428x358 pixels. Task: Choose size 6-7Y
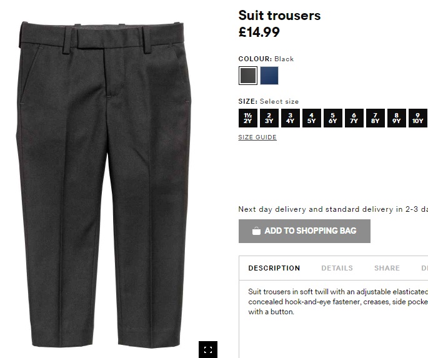(x=354, y=118)
